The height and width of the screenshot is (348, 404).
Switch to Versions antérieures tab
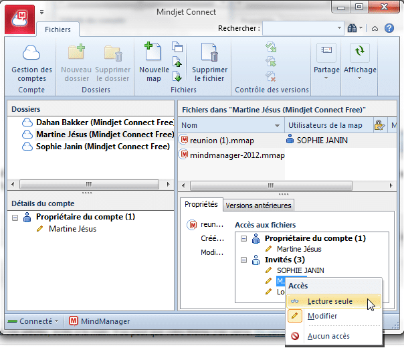click(258, 205)
